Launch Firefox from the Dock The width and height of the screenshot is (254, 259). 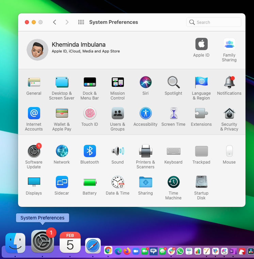pos(127,251)
